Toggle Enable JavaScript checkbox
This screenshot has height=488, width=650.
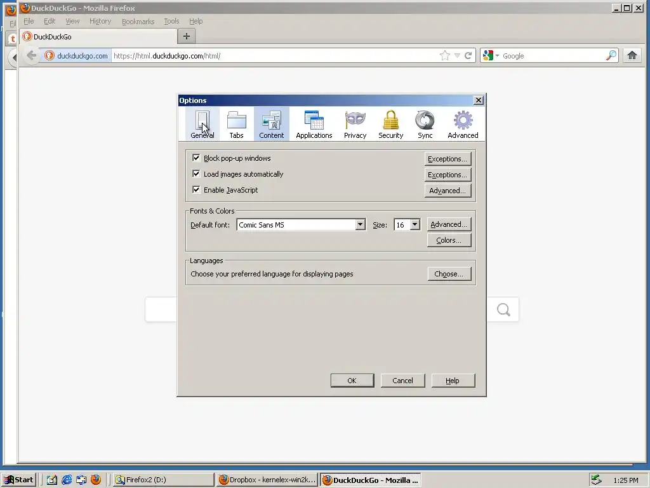[196, 189]
